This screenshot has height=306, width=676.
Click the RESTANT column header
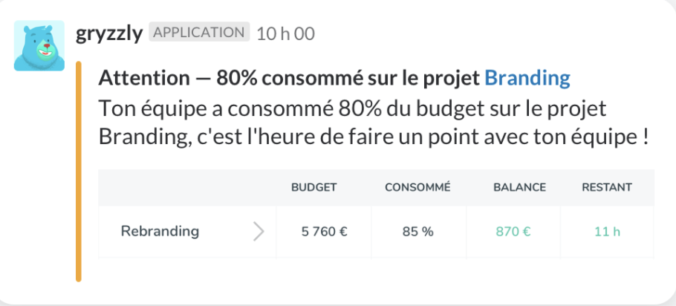pyautogui.click(x=607, y=188)
